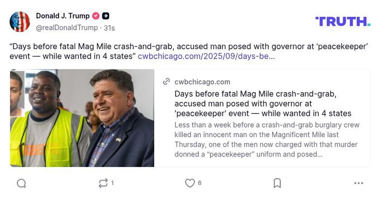
Task: Click the @realDonaldTrump handle
Action: (x=66, y=28)
